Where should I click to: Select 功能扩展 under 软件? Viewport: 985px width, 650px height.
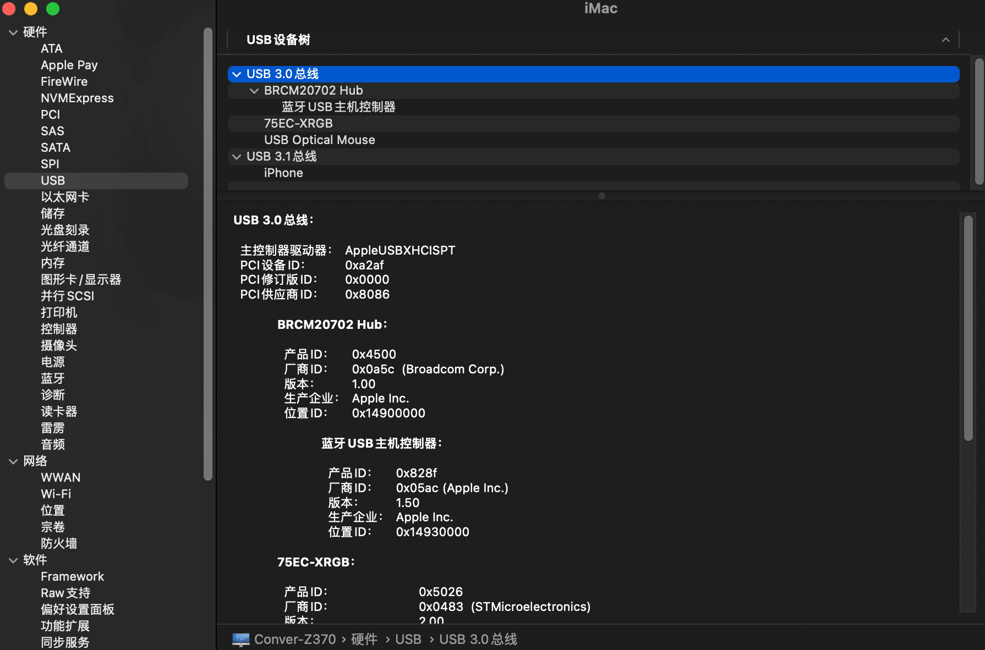(65, 626)
